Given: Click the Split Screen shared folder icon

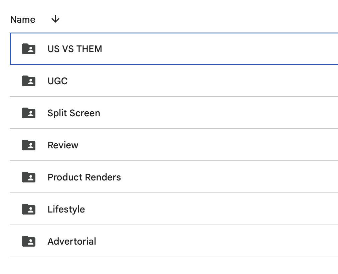Looking at the screenshot, I should point(29,113).
